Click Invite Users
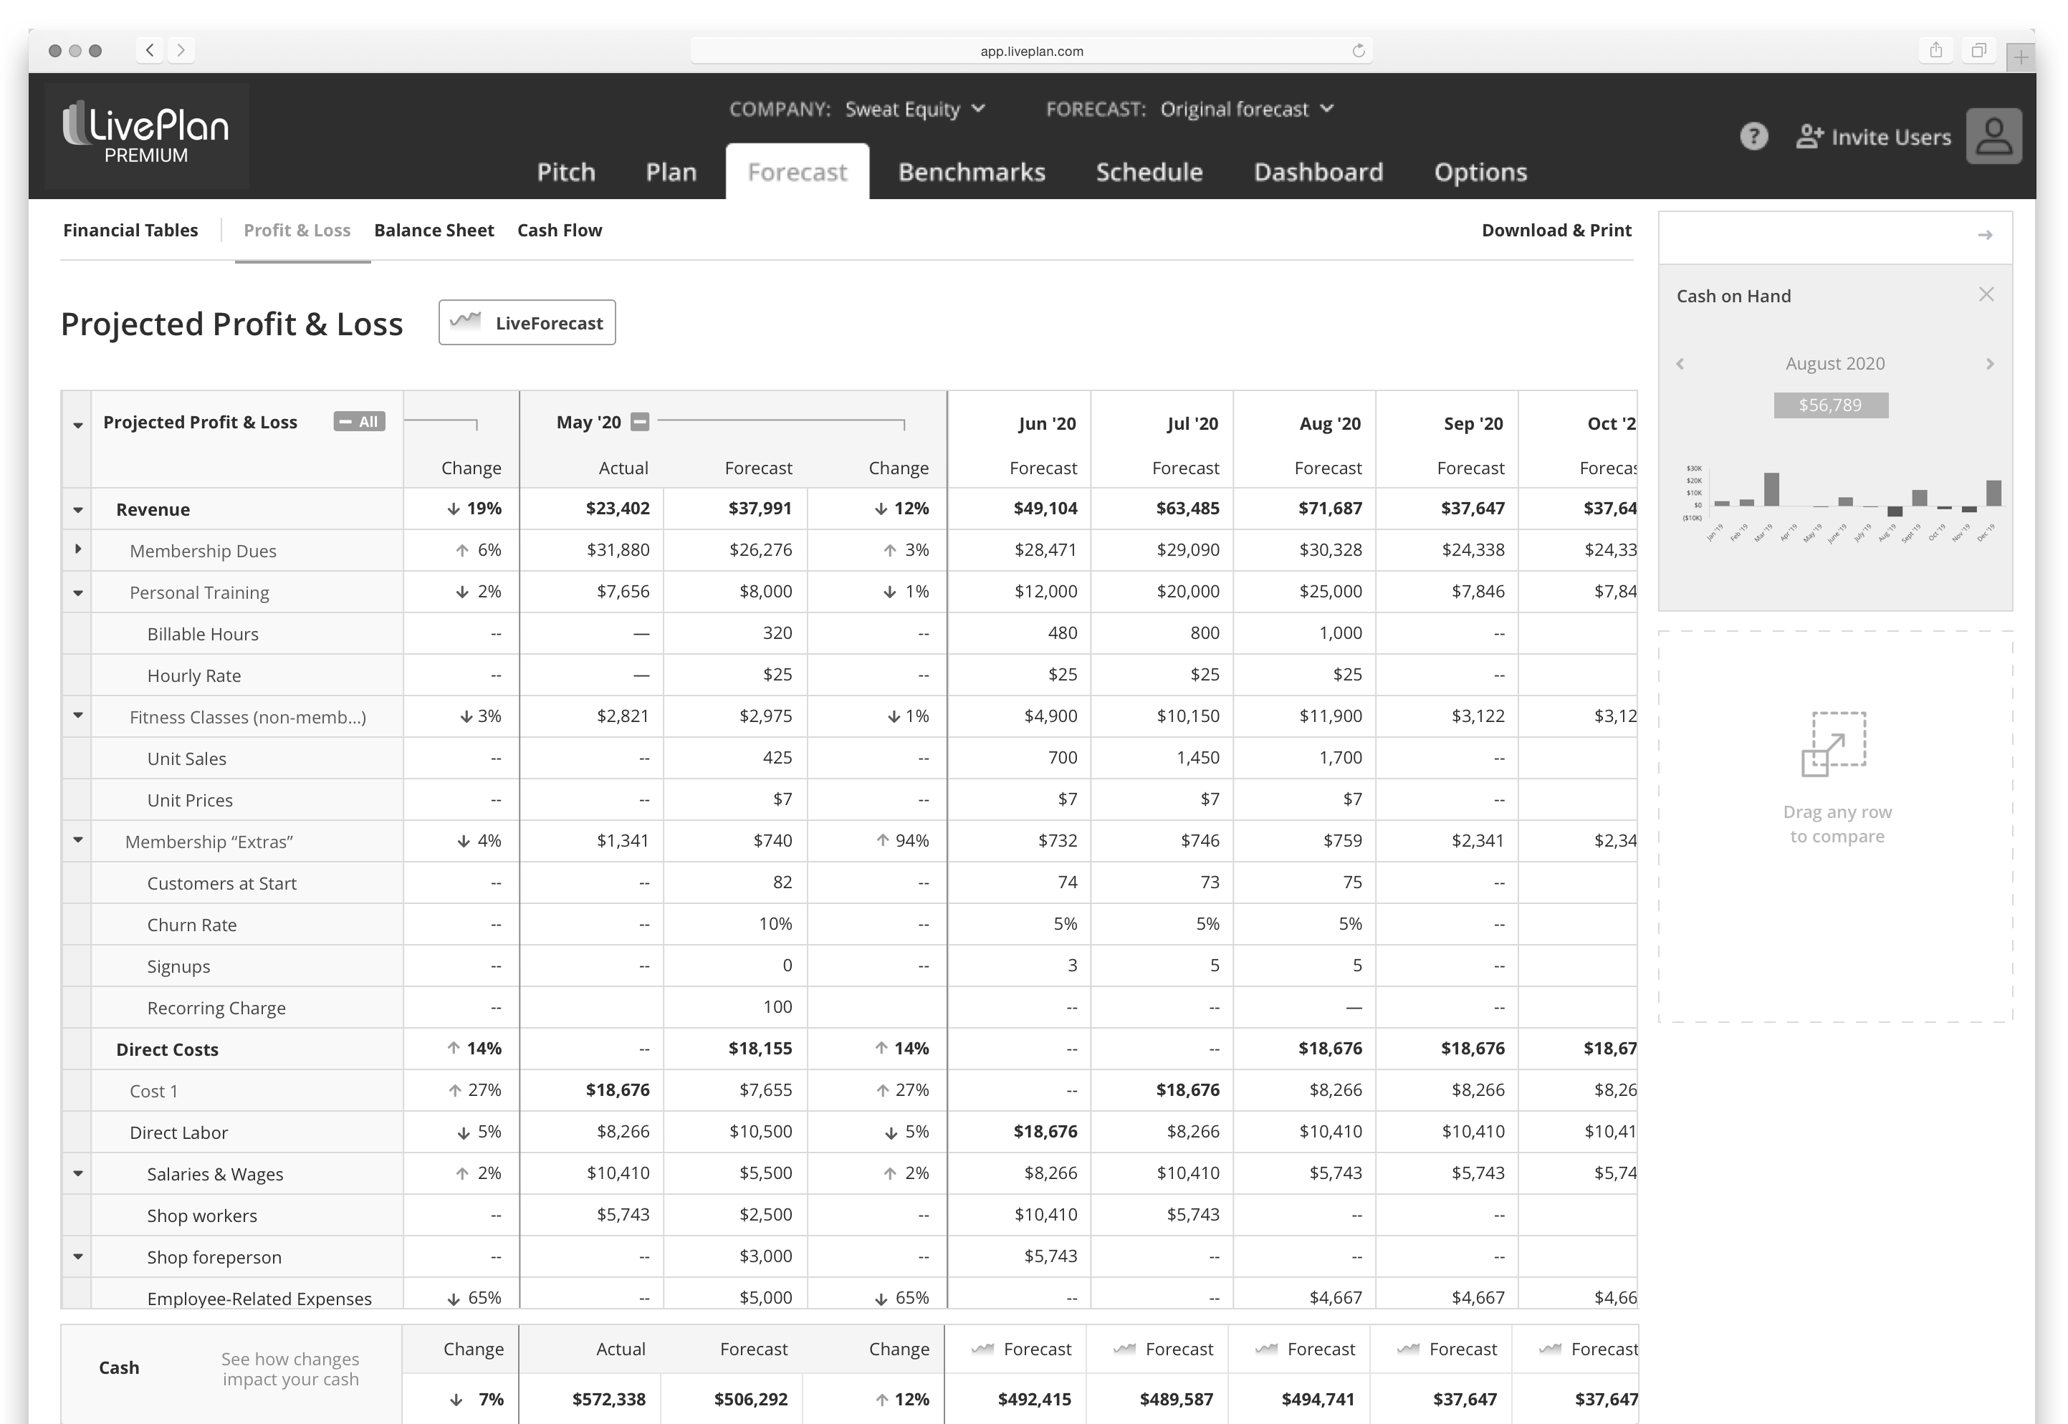The height and width of the screenshot is (1424, 2068). coord(1873,137)
